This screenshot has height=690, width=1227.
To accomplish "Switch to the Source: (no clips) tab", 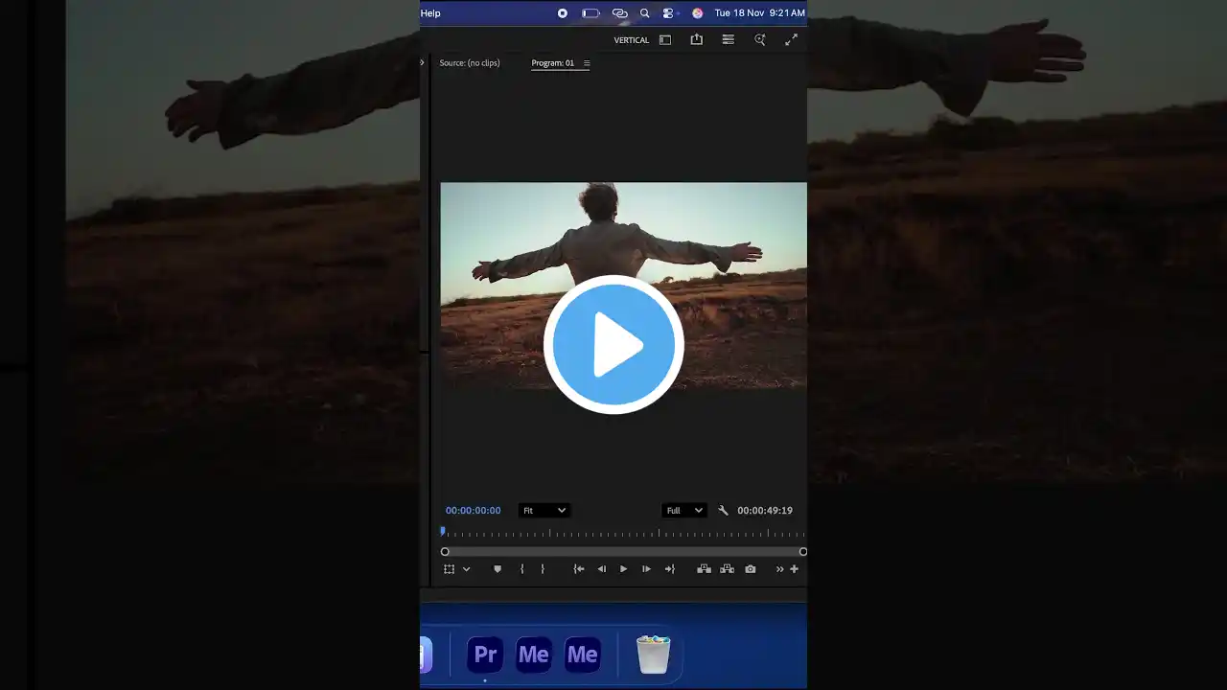I will pos(470,63).
